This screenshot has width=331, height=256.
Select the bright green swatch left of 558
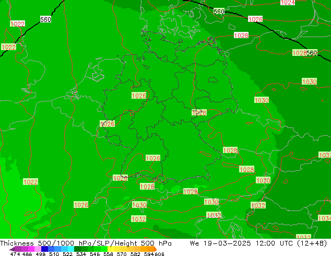pyautogui.click(x=104, y=249)
